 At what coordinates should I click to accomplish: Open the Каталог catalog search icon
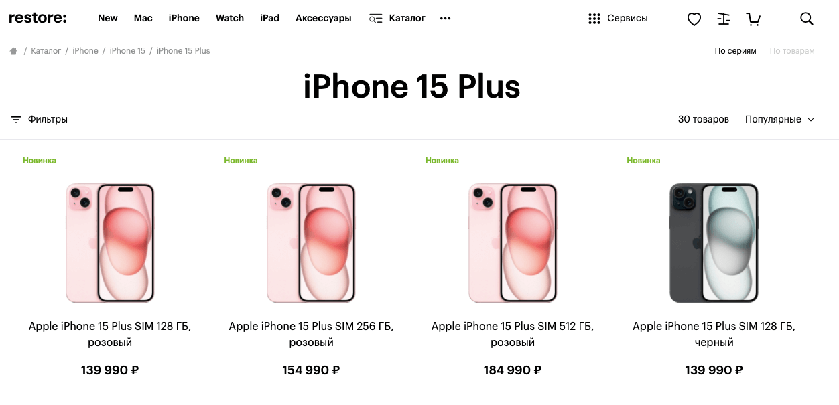pos(376,19)
